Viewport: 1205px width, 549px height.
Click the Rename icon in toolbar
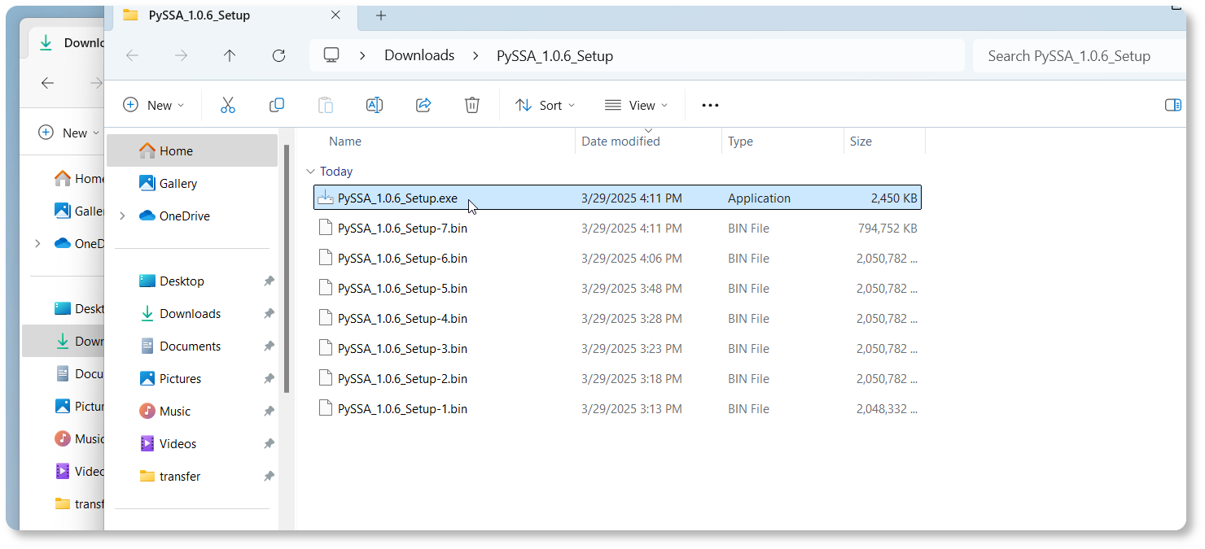[x=375, y=105]
